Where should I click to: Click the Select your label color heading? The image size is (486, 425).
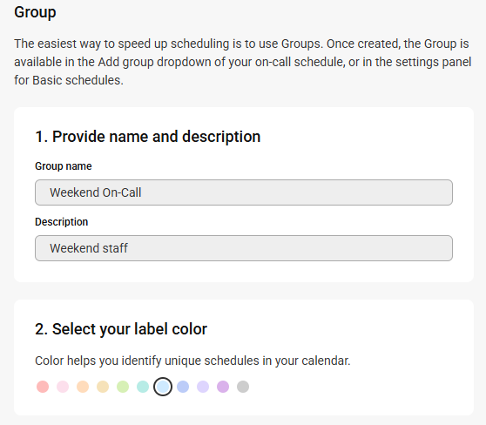[121, 329]
